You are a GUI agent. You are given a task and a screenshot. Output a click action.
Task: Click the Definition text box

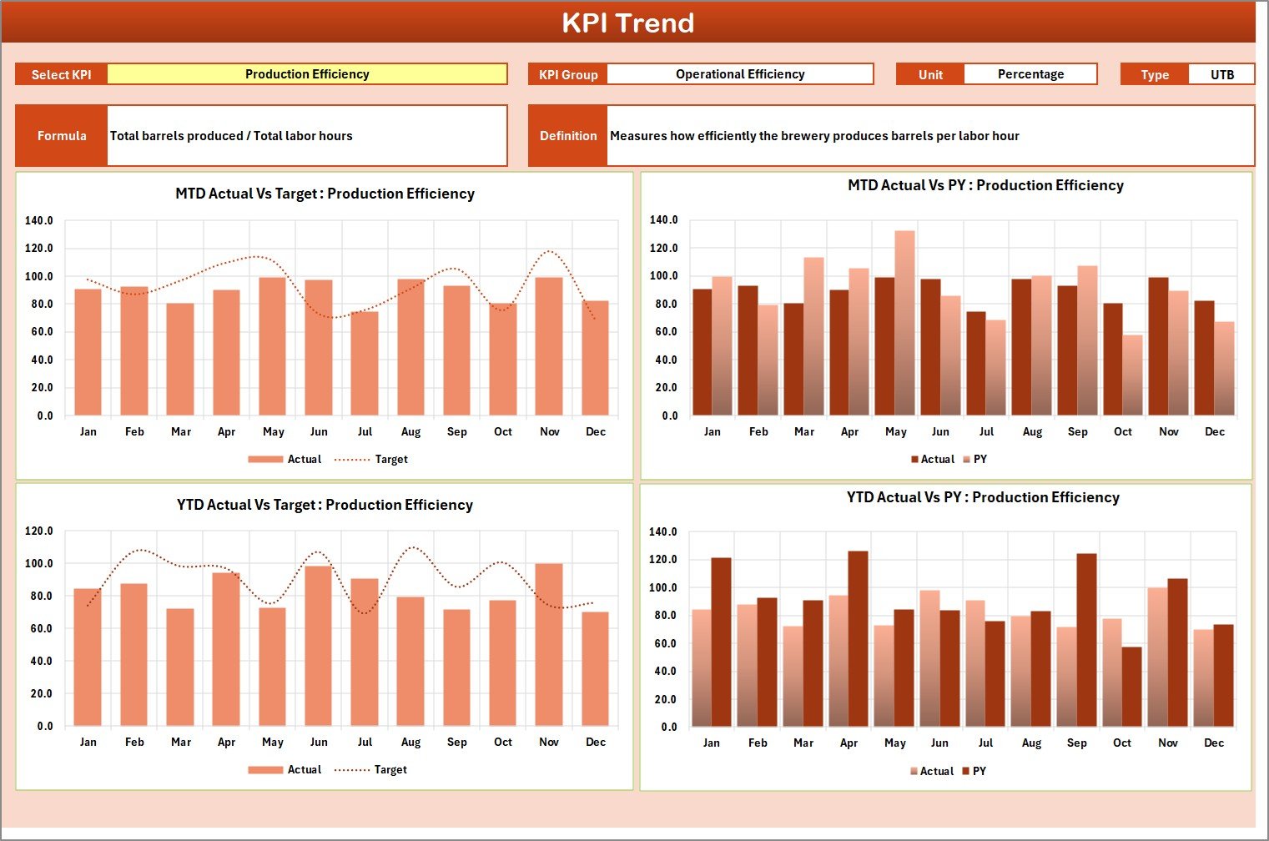coord(926,135)
